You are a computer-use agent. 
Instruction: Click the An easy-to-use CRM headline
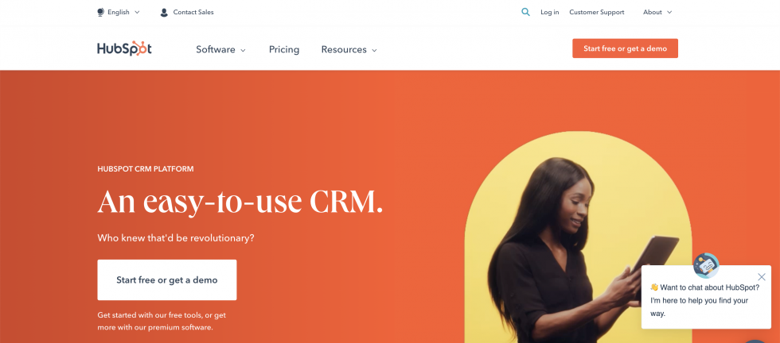coord(240,202)
